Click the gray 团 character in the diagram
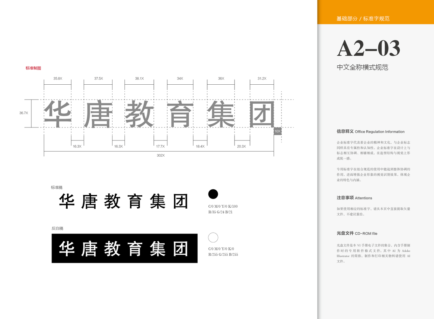Screen dimensions: 434x319 tap(262, 114)
